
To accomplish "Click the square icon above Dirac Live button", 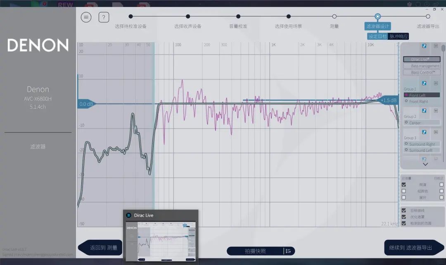I will click(x=436, y=46).
